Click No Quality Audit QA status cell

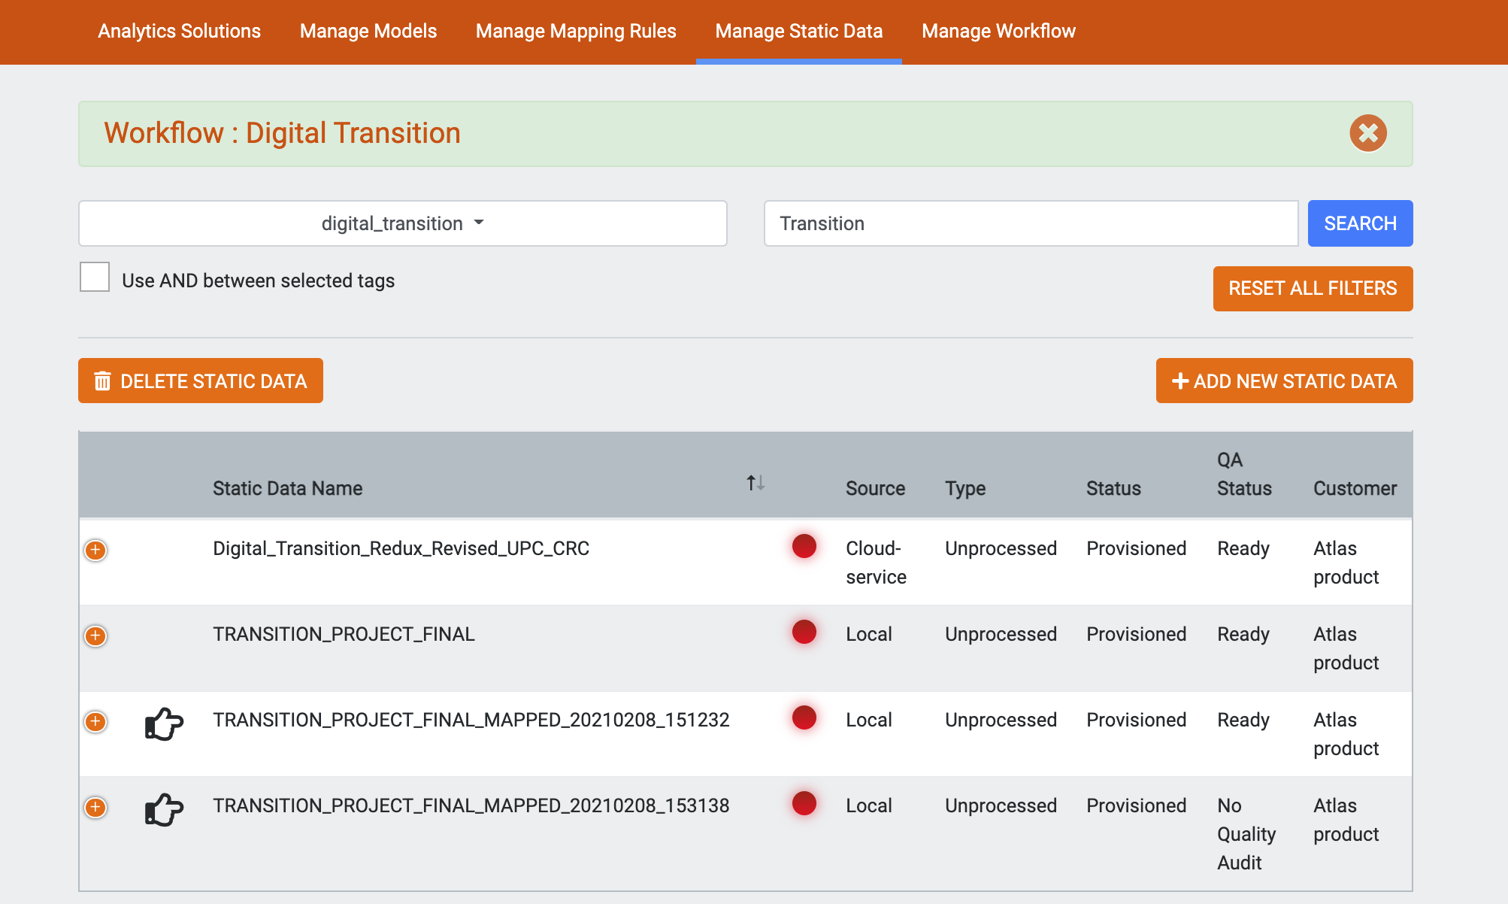(x=1246, y=834)
